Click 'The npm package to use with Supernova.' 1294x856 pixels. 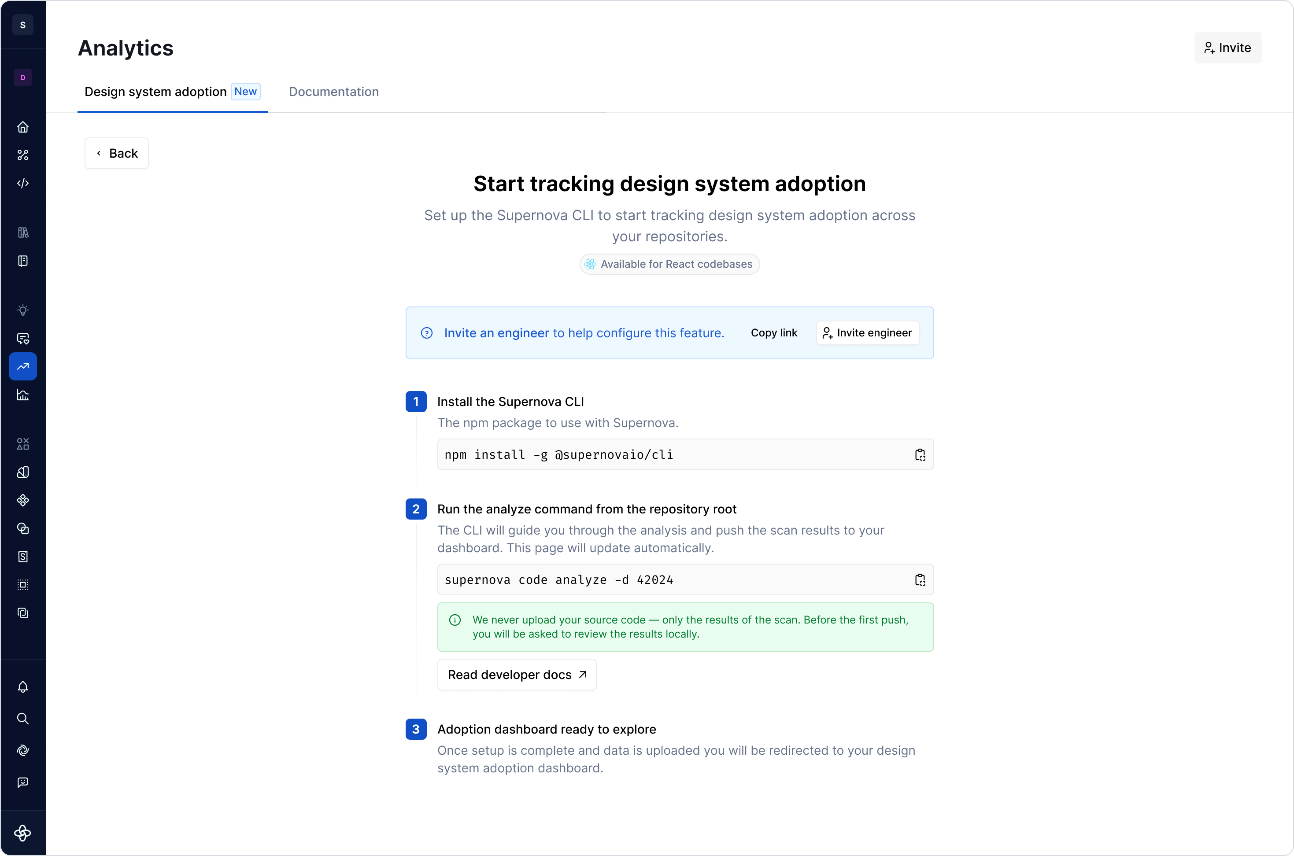[558, 423]
